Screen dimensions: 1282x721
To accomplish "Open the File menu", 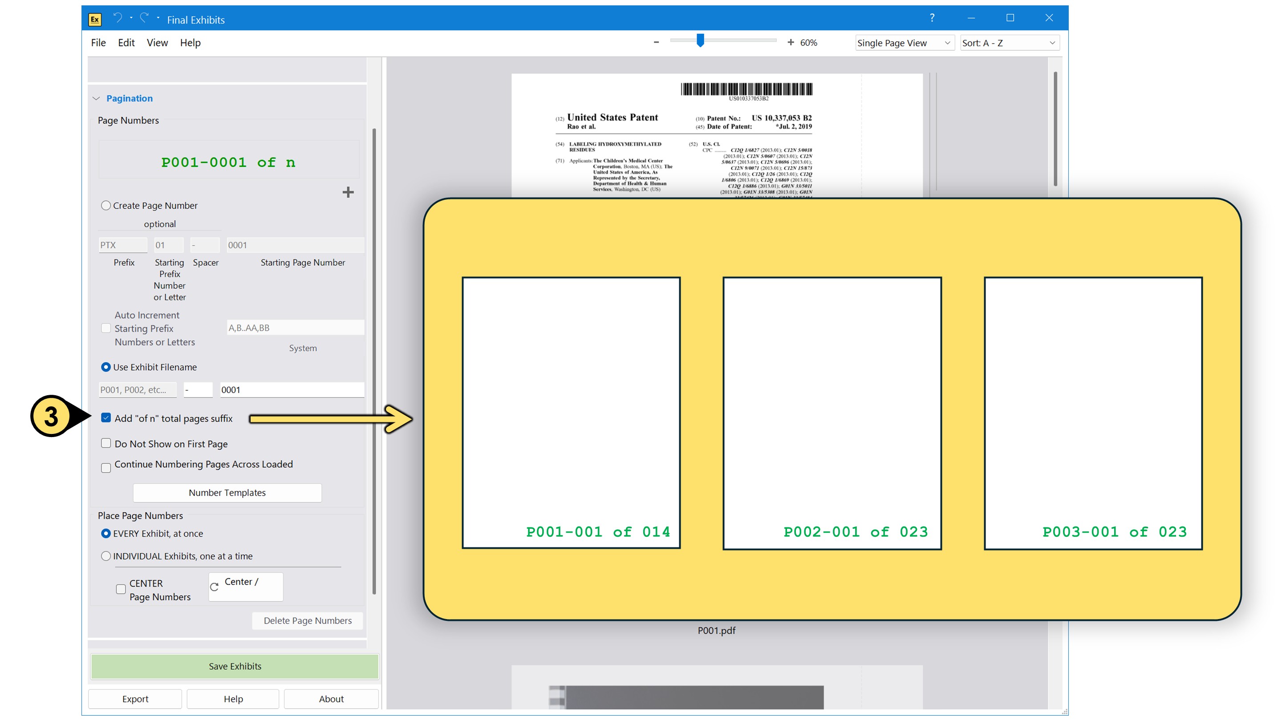I will 98,43.
